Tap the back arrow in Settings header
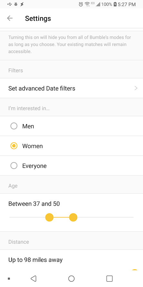The height and width of the screenshot is (287, 143). 10,18
